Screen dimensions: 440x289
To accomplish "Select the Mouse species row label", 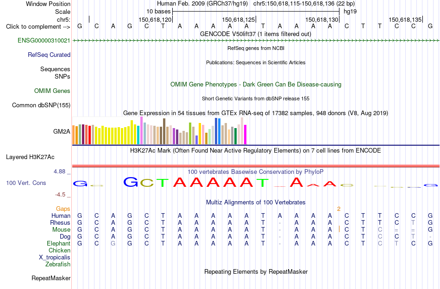I will (x=62, y=230).
